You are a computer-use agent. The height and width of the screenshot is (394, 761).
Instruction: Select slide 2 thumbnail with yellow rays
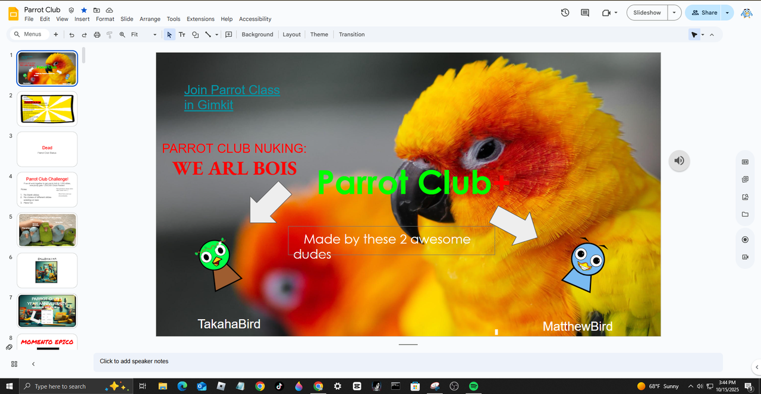[x=47, y=108]
